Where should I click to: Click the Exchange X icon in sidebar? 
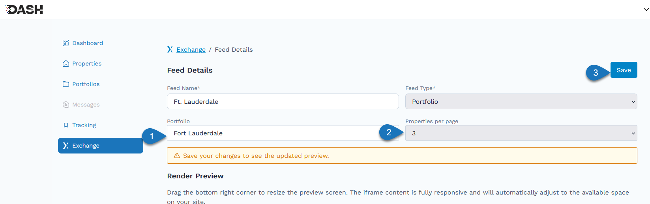[x=66, y=146]
